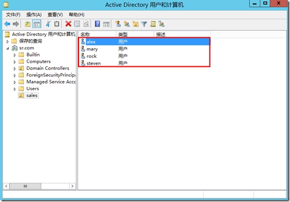
Task: Click the rock user icon
Action: (83, 56)
